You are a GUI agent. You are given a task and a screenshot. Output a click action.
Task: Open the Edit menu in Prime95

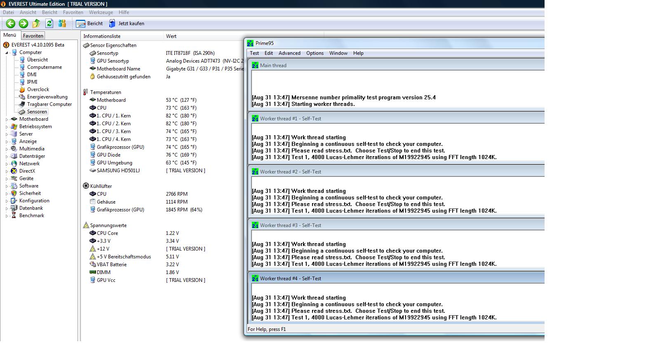tap(269, 53)
